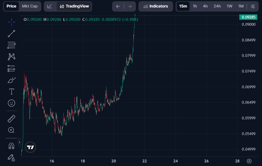Viewport: 262px width, 166px height.
Task: Switch to simple line chart view
Action: pyautogui.click(x=50, y=6)
